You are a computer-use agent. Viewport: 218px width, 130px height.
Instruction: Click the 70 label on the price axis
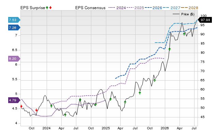tap(202, 71)
